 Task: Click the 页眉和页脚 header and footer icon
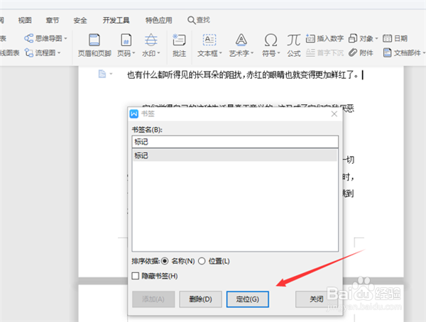click(94, 40)
